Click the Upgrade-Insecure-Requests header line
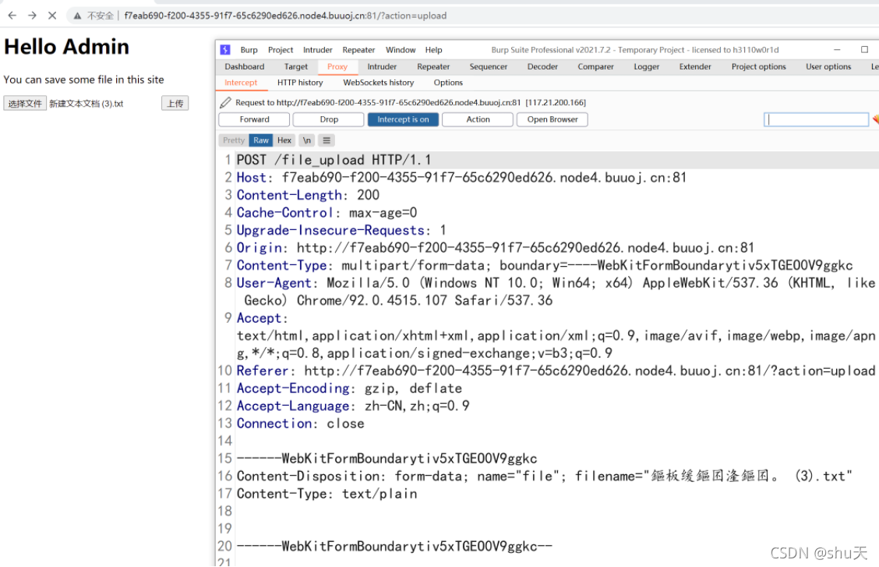Screen dimensions: 879x567 341,231
